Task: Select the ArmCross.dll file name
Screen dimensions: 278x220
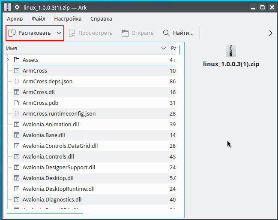Action: 39,92
